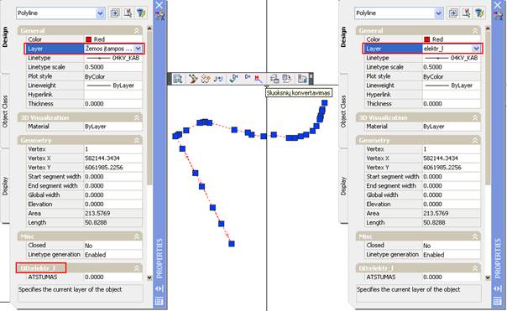Open Polyline object type dropdown in right palette
Viewport: 507px width, 311px height.
tap(438, 13)
